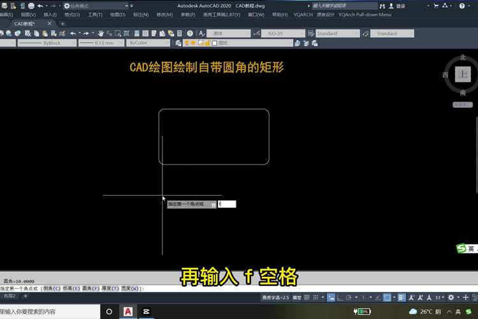Click the status bar settings gear icon

pos(451,297)
